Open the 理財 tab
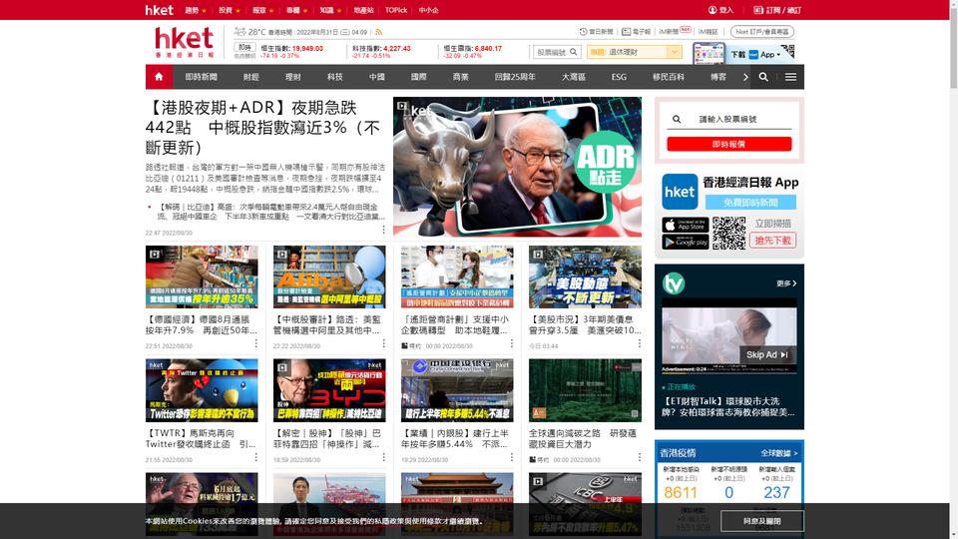 coord(292,77)
